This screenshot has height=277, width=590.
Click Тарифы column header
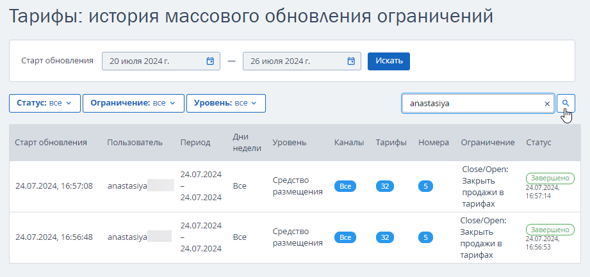click(391, 143)
